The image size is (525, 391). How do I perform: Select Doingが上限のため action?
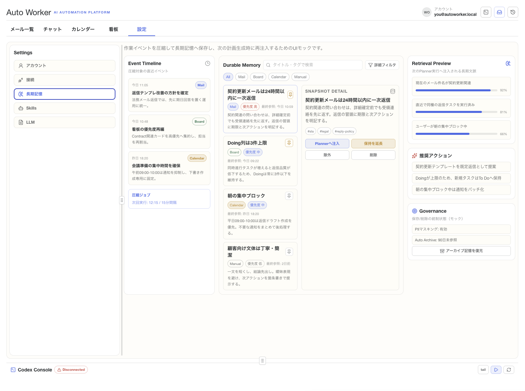[461, 178]
